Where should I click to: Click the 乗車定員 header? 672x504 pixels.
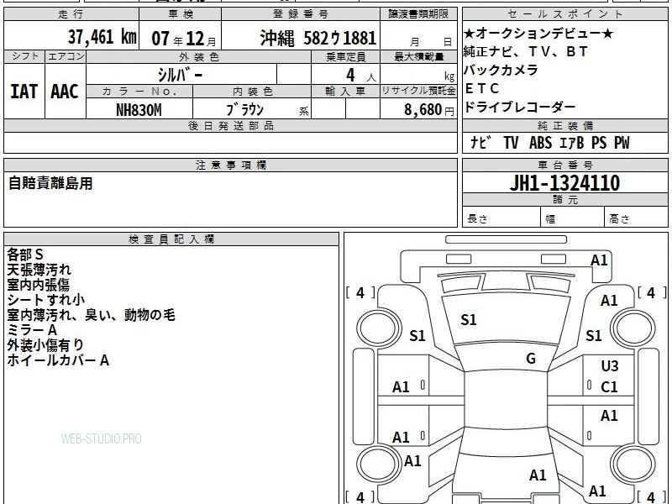coord(345,56)
